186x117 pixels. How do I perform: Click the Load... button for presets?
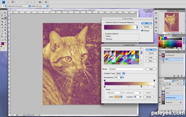tap(151, 57)
